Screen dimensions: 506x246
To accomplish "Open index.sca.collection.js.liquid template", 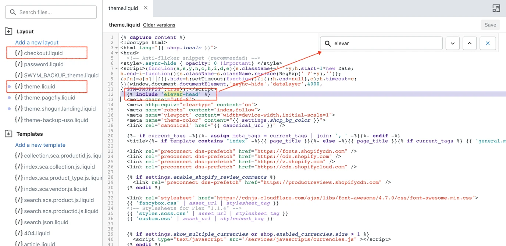I will (59, 167).
